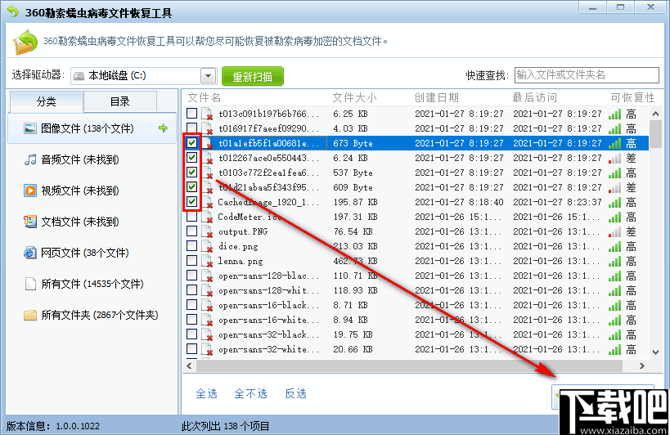Click 反选 invert selection link
Screen dimensions: 670x435
click(295, 393)
